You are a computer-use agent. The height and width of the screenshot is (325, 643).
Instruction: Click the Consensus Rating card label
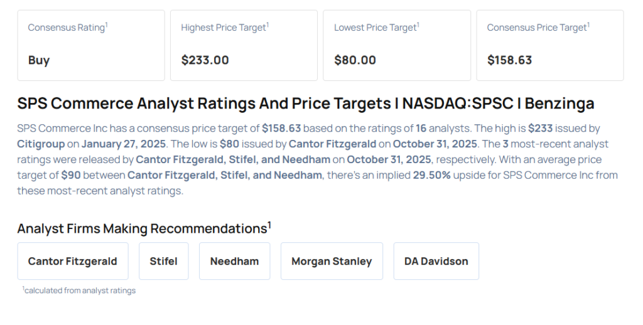[x=67, y=28]
